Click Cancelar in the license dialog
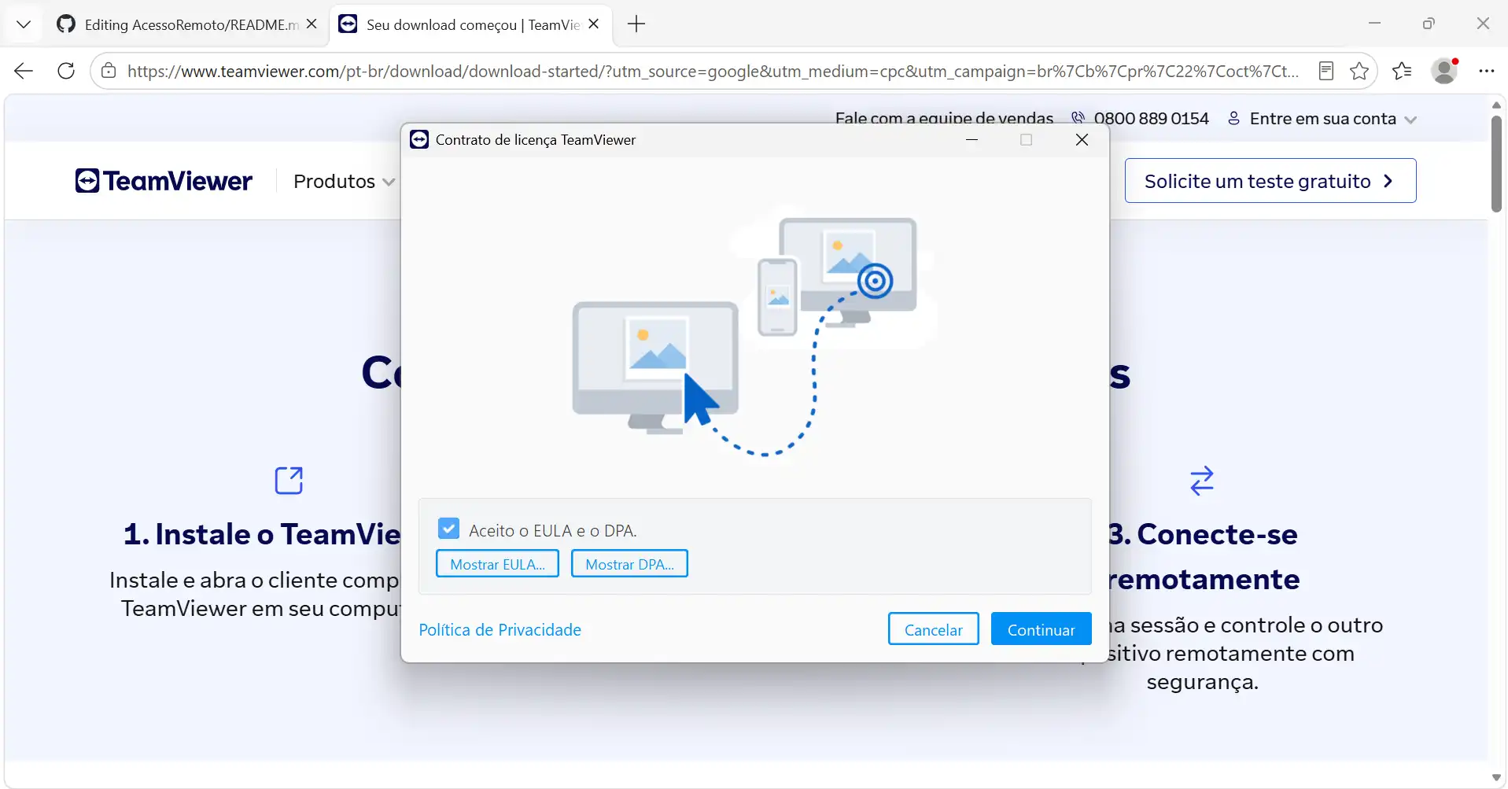This screenshot has height=789, width=1508. point(933,629)
